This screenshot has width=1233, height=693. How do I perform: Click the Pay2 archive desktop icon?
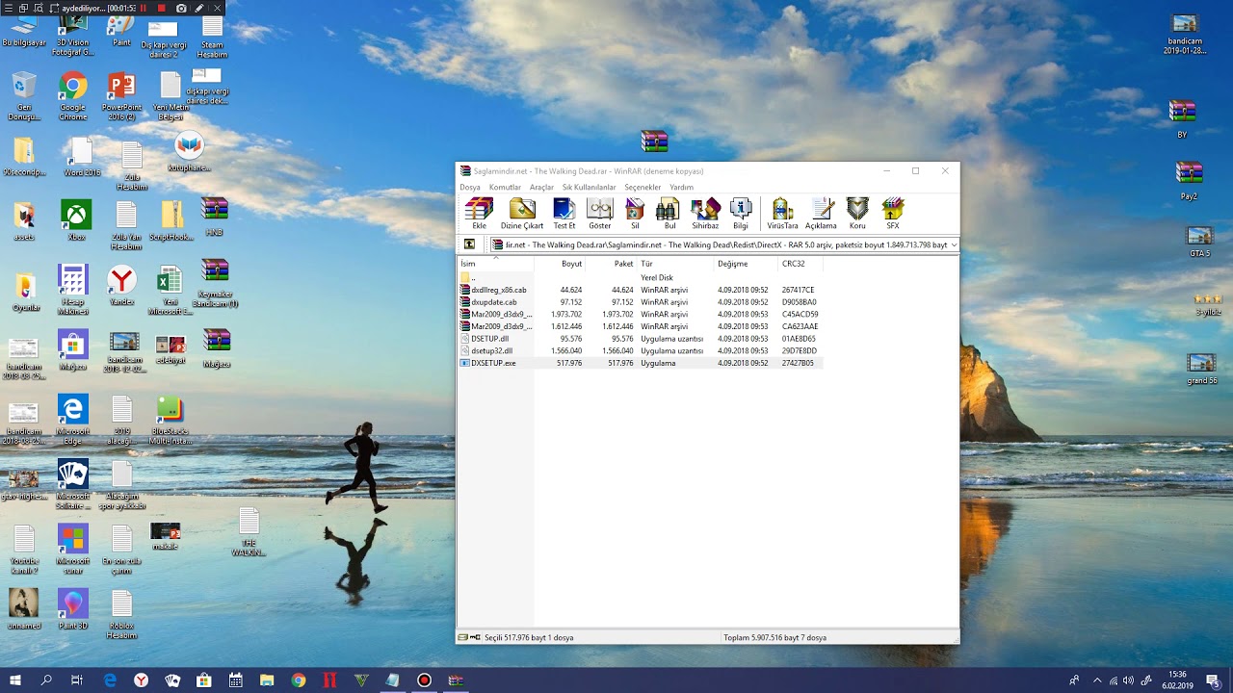coord(1189,181)
